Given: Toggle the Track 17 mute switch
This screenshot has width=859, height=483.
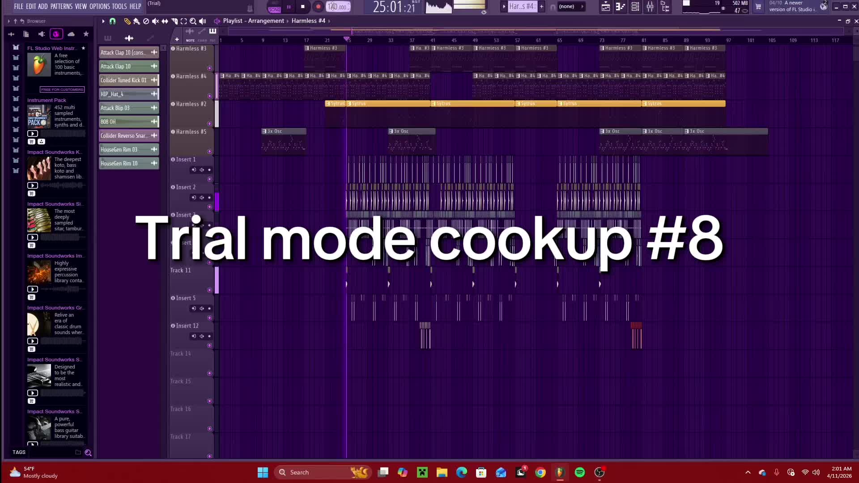Looking at the screenshot, I should (x=209, y=456).
